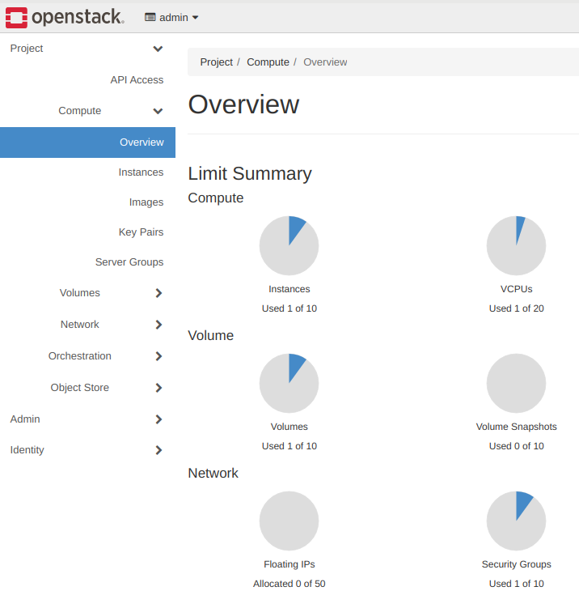Screen dimensions: 579x608
Task: Click the Security Groups pie chart
Action: pyautogui.click(x=516, y=521)
